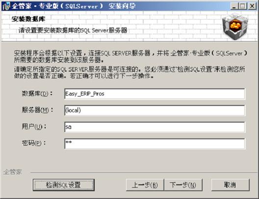Minimize the 安装向导 window

(234, 6)
